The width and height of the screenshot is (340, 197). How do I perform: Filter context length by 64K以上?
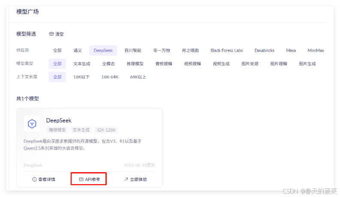pyautogui.click(x=138, y=77)
